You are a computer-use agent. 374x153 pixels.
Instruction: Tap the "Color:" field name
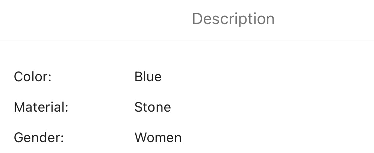(33, 77)
